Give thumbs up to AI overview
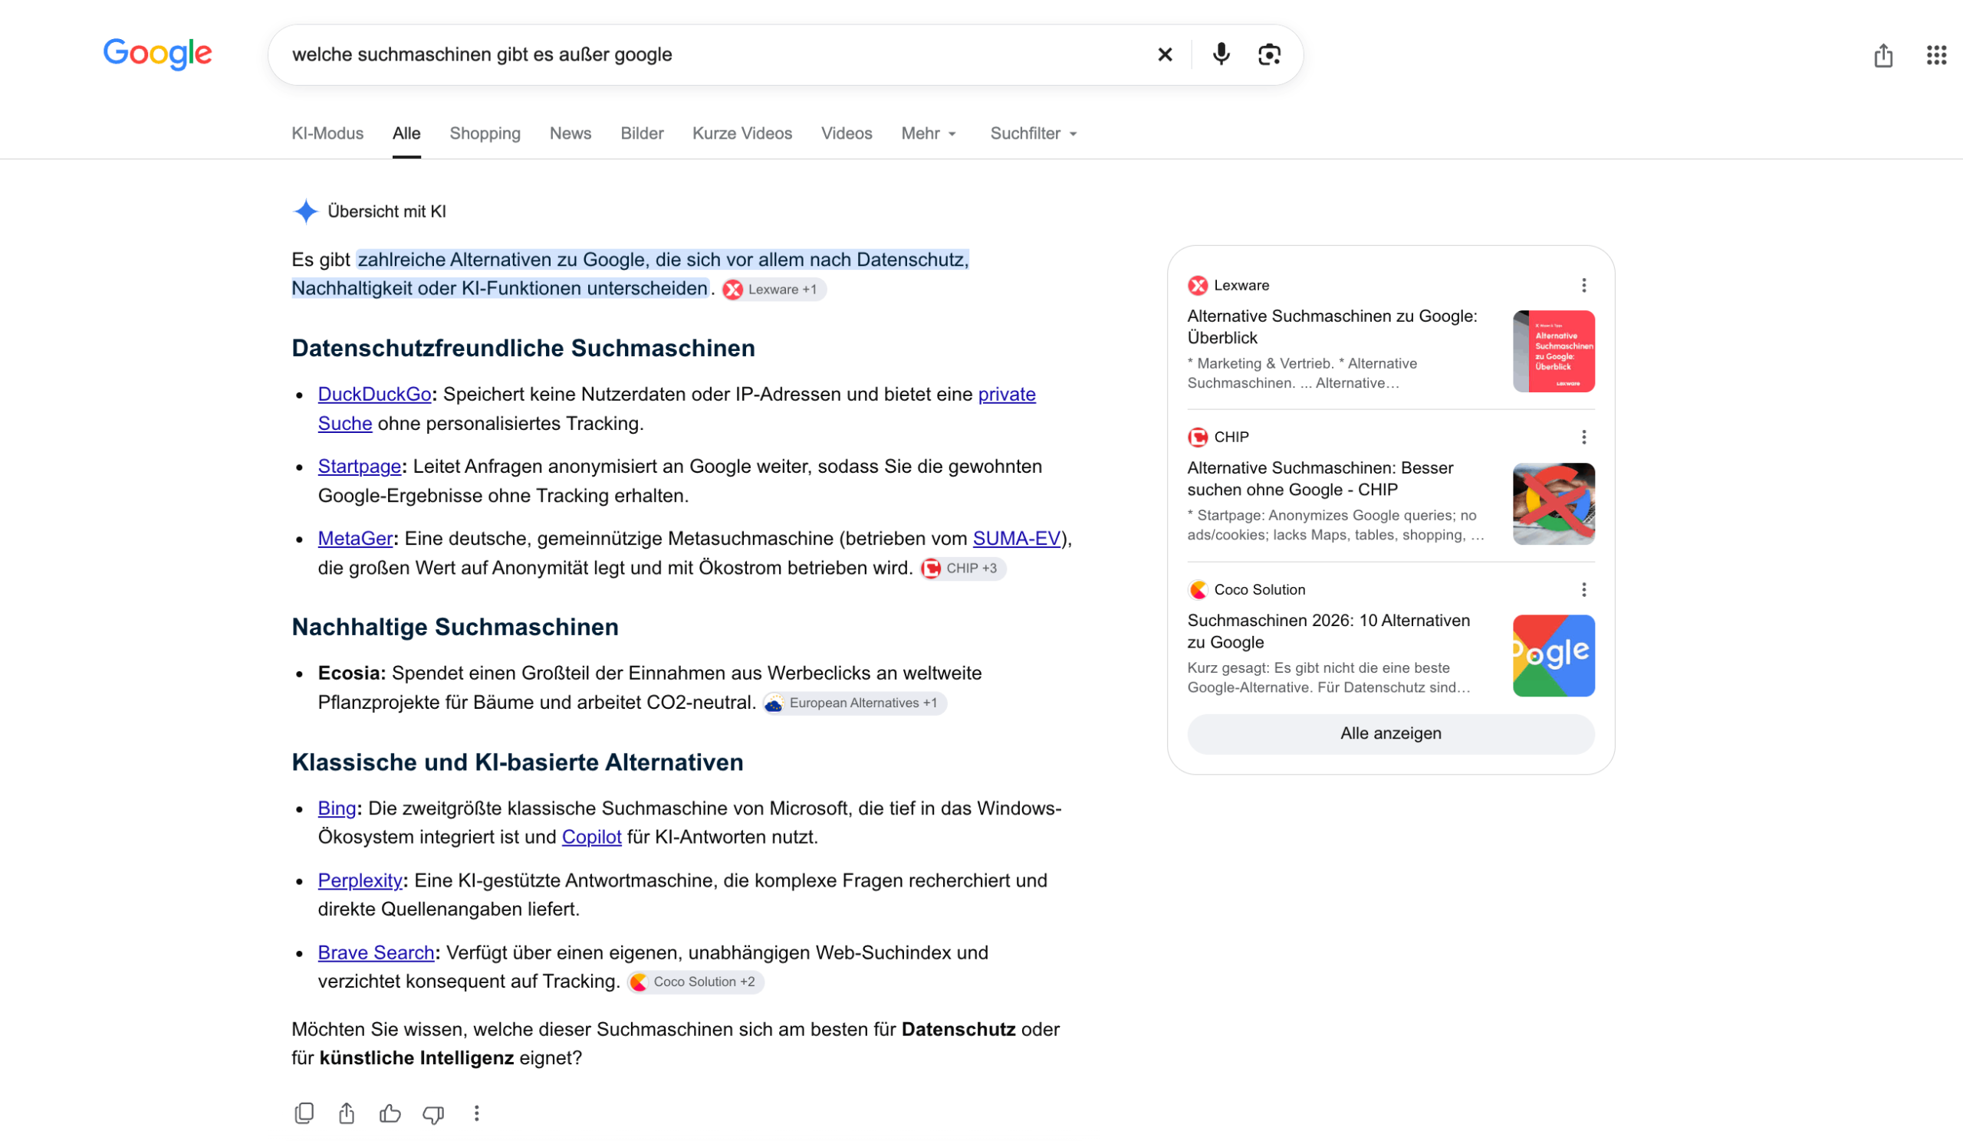The image size is (1963, 1141). (390, 1113)
